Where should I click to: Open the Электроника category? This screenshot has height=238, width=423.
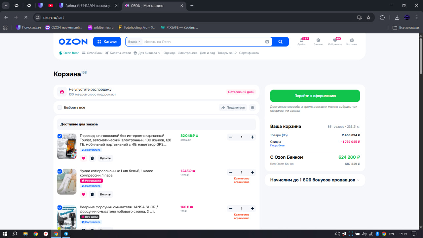click(188, 53)
